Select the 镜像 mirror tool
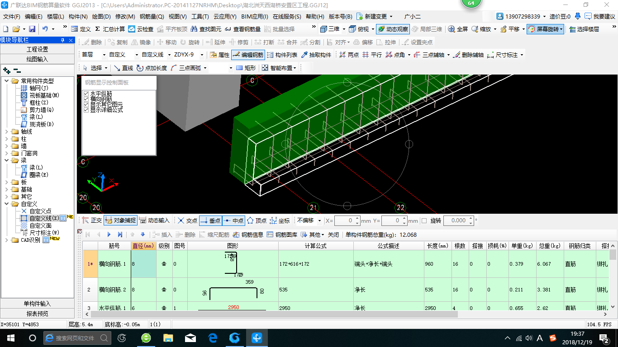This screenshot has height=347, width=618. tap(141, 42)
